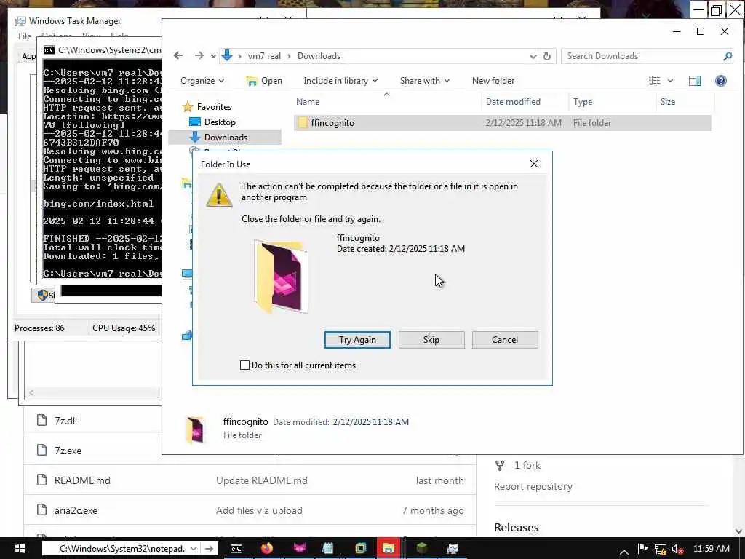Refresh the Downloads folder view

click(547, 56)
